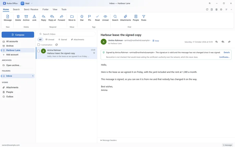
Task: Forward using message header arrow
Action: 229,42
